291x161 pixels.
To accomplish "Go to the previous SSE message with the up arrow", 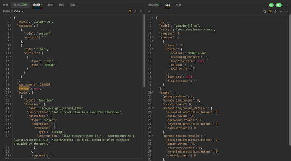I will (x=275, y=11).
